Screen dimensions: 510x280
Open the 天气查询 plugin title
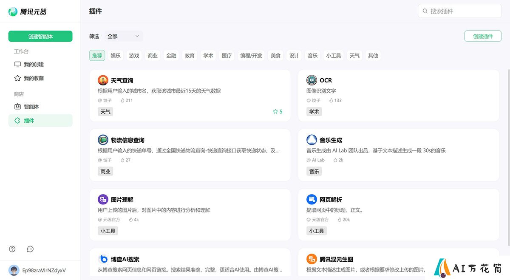coord(122,80)
